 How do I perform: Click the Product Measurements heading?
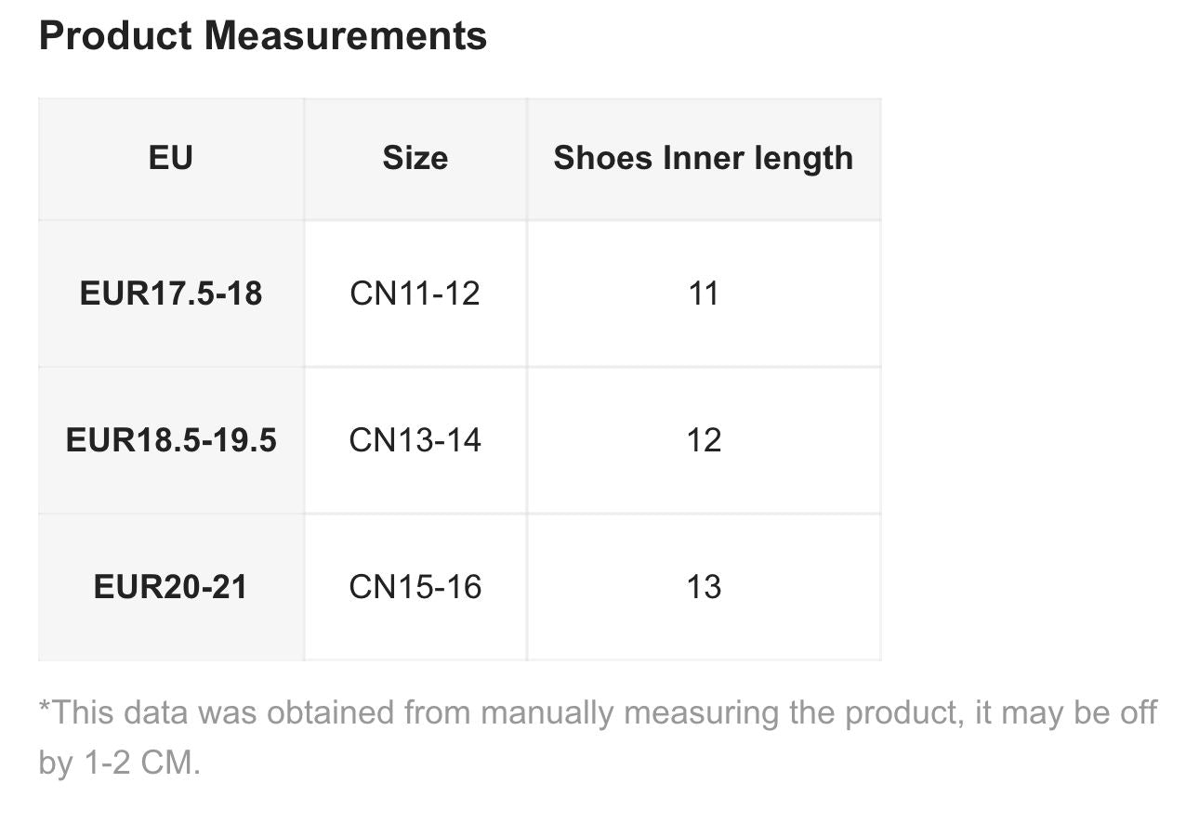(263, 36)
